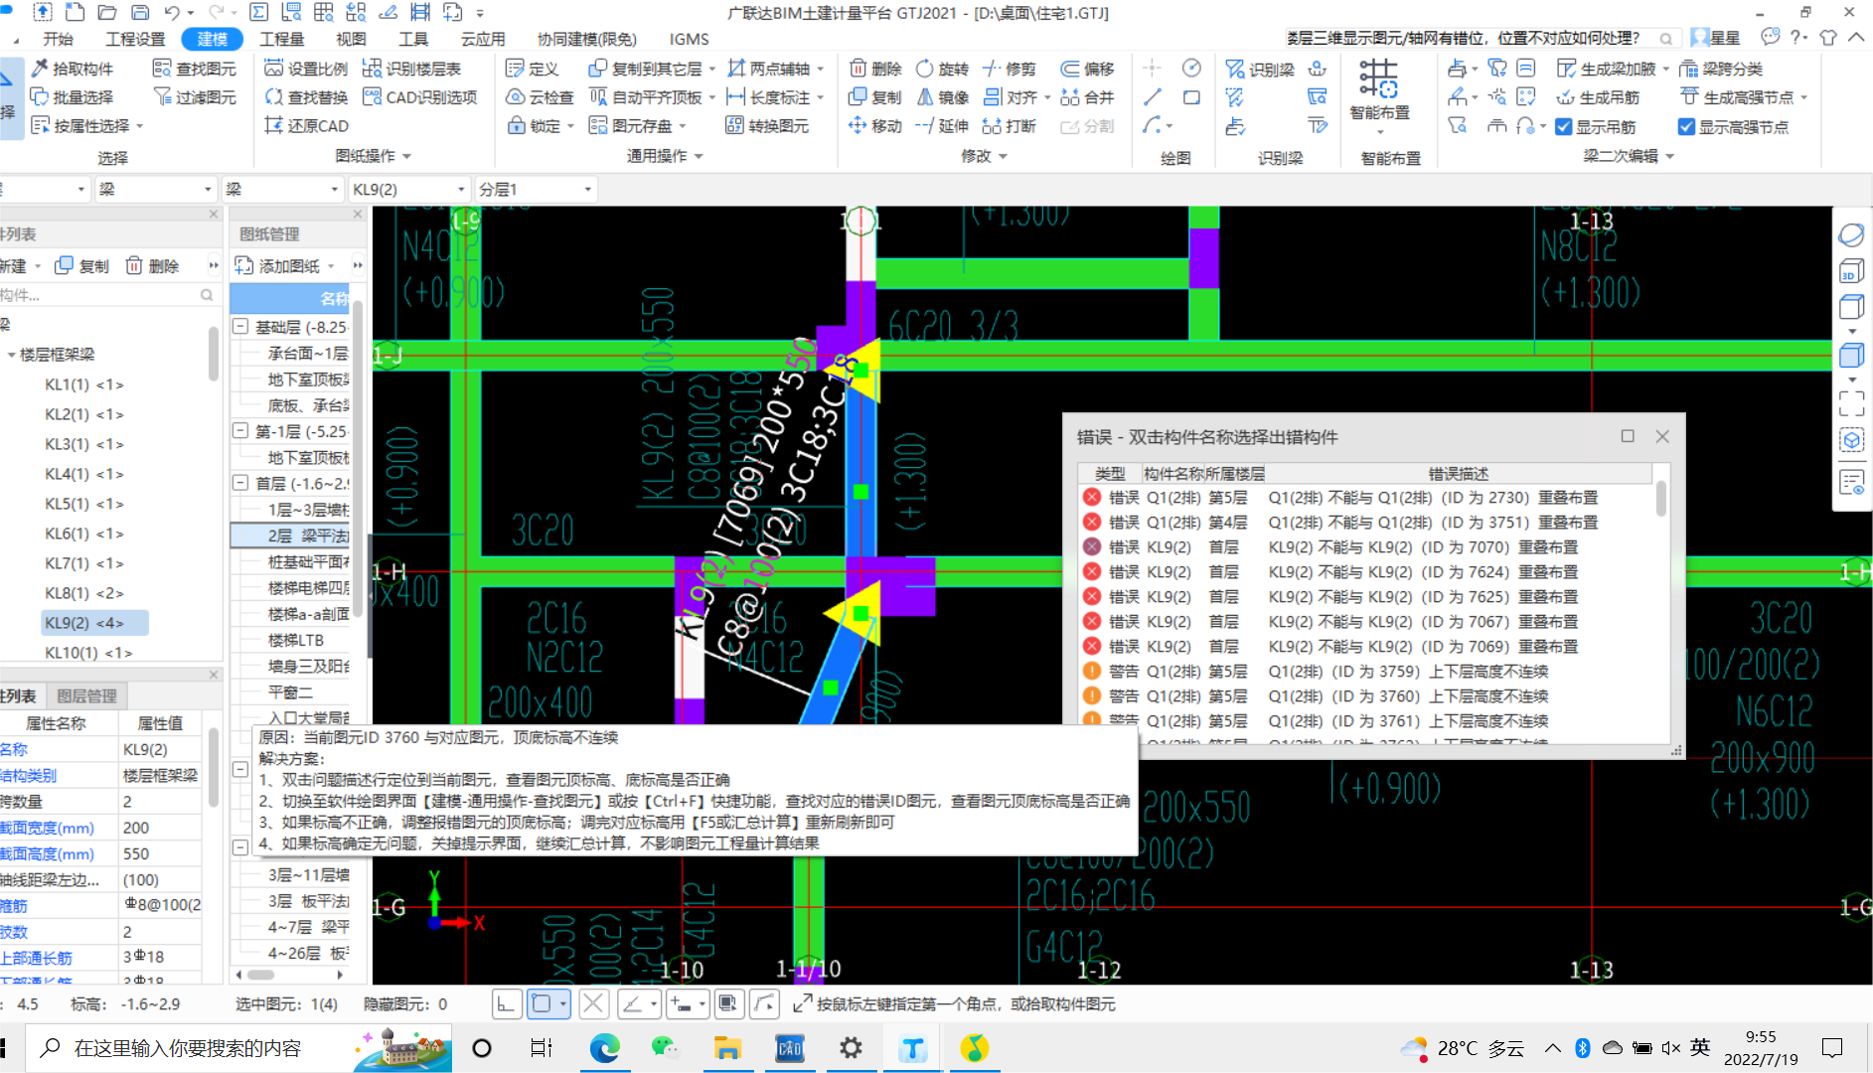Click 云检查 cloud check tool
Viewport: 1873px width, 1073px height.
tap(540, 97)
